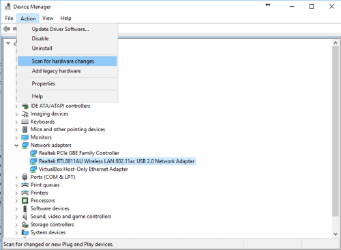Click the scrollbar down arrow
Screen dimensions: 341x250
point(336,234)
